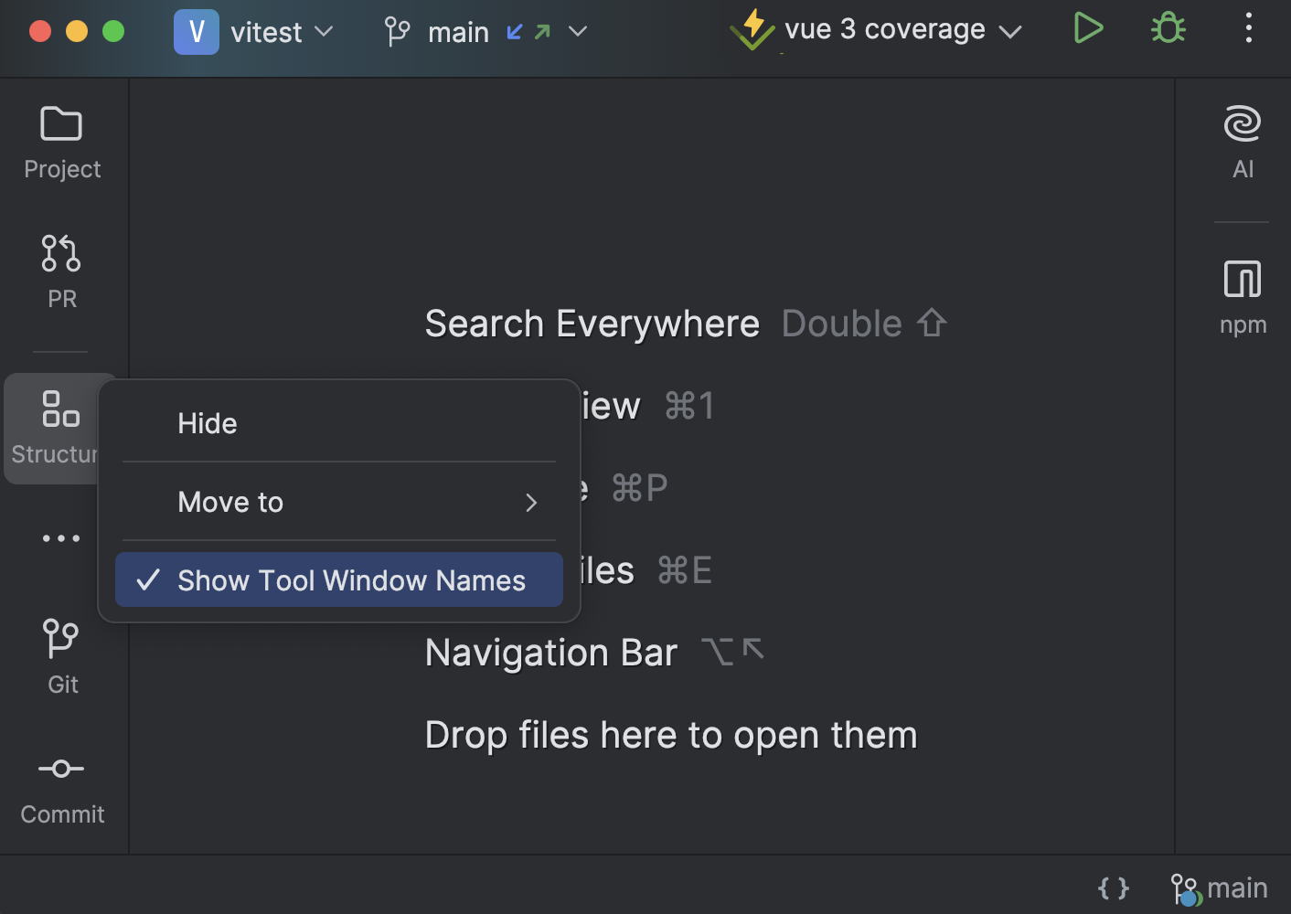Click the main branch widget in the status bar
The height and width of the screenshot is (914, 1291).
point(1219,886)
